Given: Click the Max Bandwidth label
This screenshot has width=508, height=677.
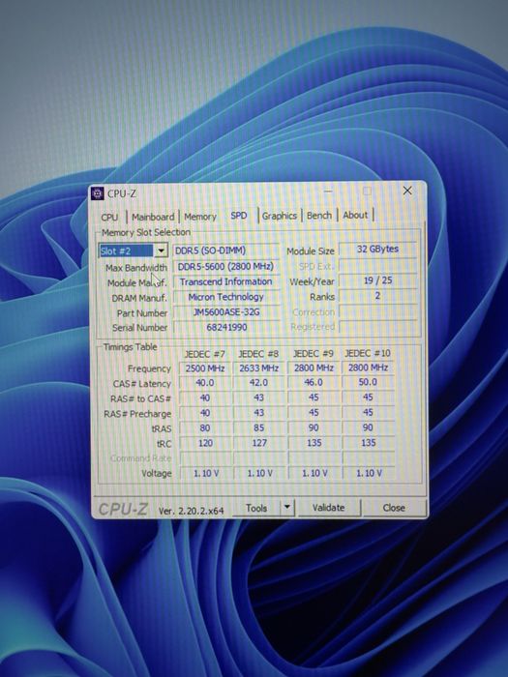Looking at the screenshot, I should tap(136, 268).
